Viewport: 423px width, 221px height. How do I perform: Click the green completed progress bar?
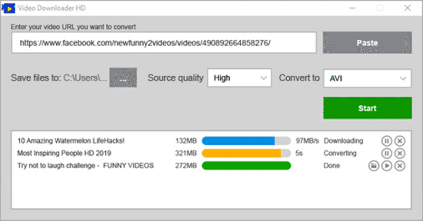coord(246,166)
